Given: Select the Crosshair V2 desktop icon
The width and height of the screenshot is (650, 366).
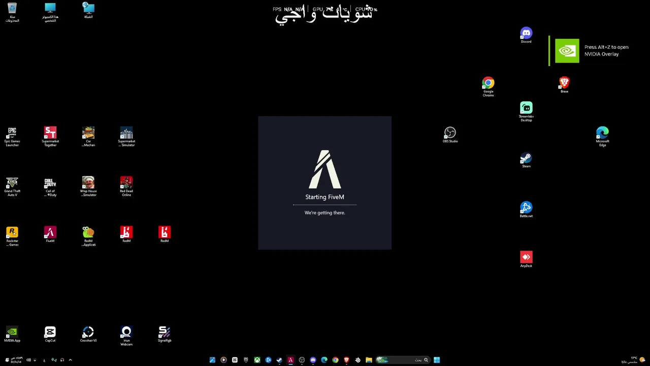Looking at the screenshot, I should coord(88,334).
